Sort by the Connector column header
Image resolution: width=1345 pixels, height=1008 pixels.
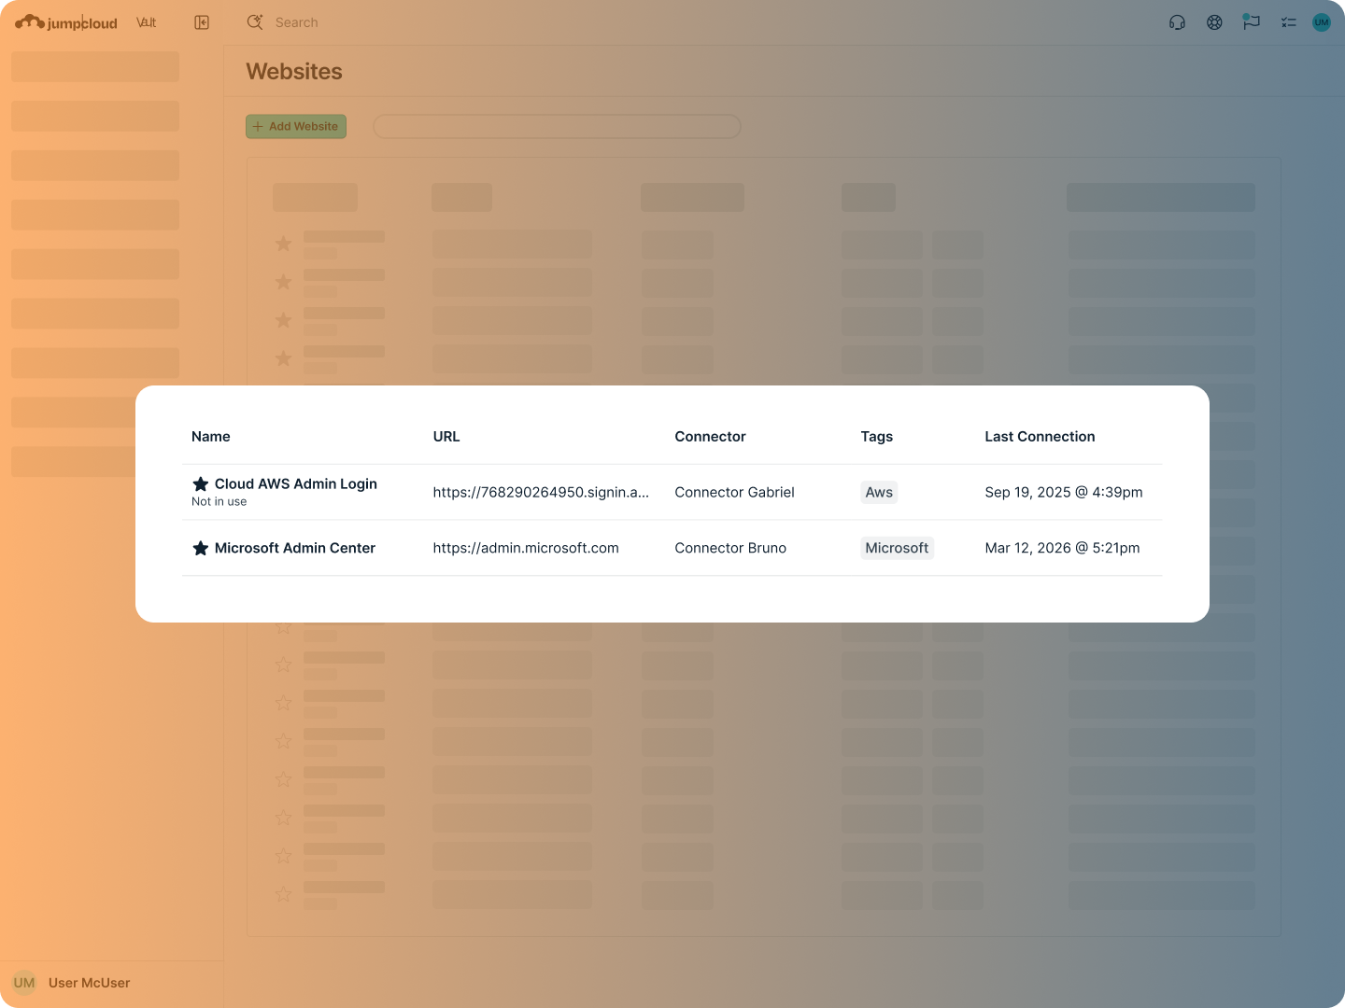pyautogui.click(x=711, y=437)
